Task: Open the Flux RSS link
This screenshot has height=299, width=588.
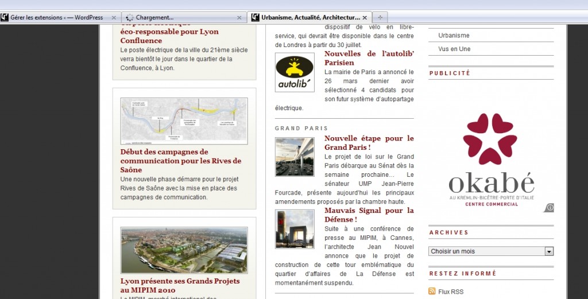Action: [x=451, y=292]
